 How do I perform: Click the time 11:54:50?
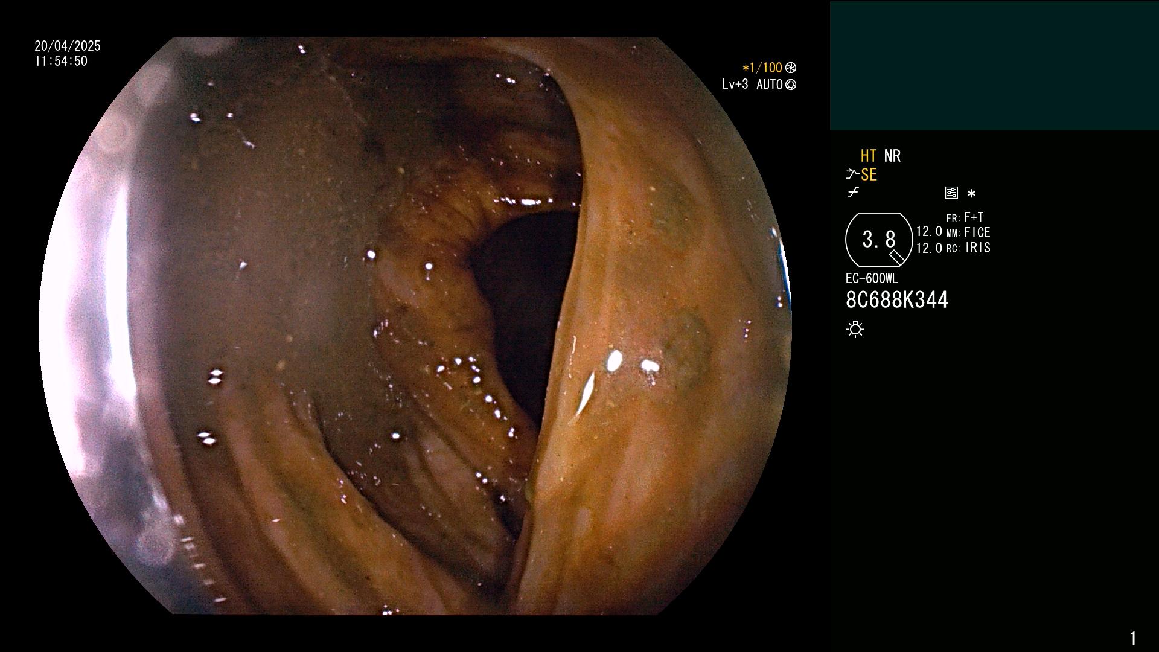tap(61, 62)
